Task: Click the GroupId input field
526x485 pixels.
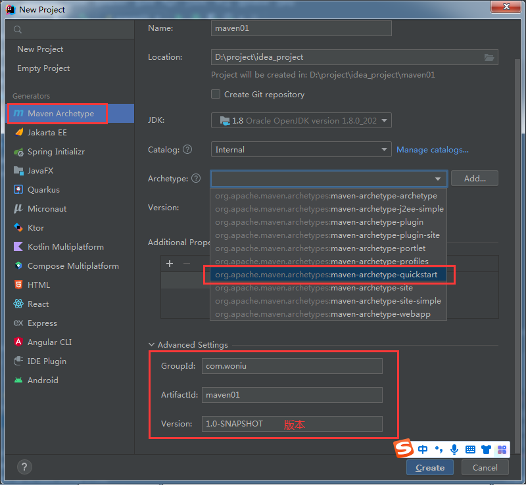Action: 292,366
